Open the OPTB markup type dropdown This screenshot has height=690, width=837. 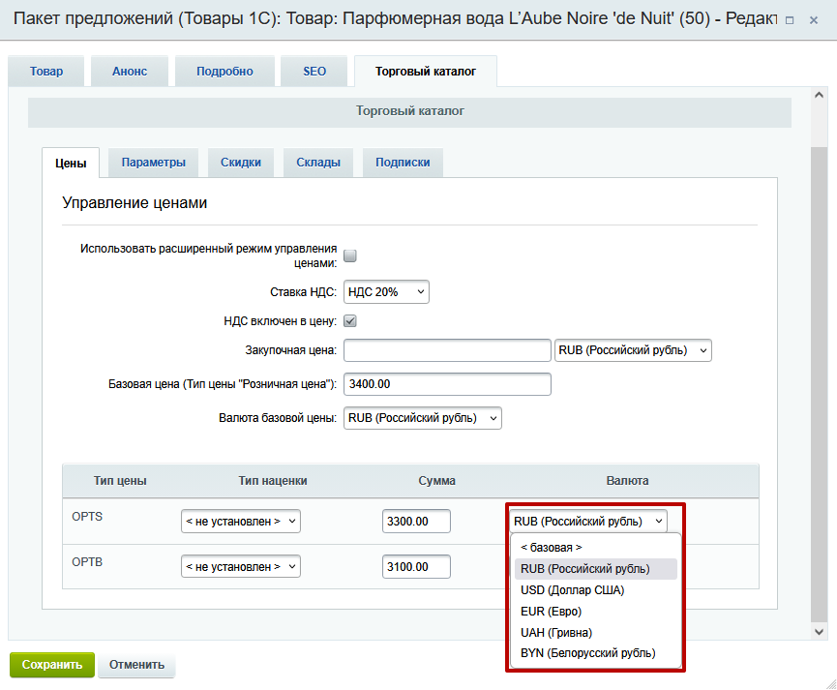[x=240, y=566]
